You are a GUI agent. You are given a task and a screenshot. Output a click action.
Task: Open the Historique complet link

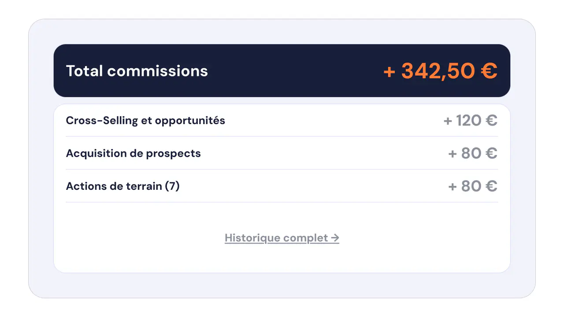[x=282, y=238]
